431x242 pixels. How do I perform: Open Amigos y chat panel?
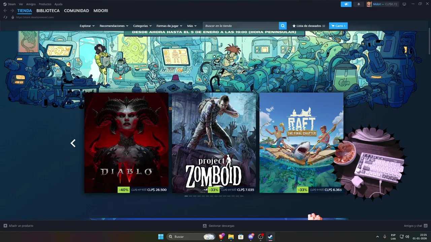coord(416,226)
